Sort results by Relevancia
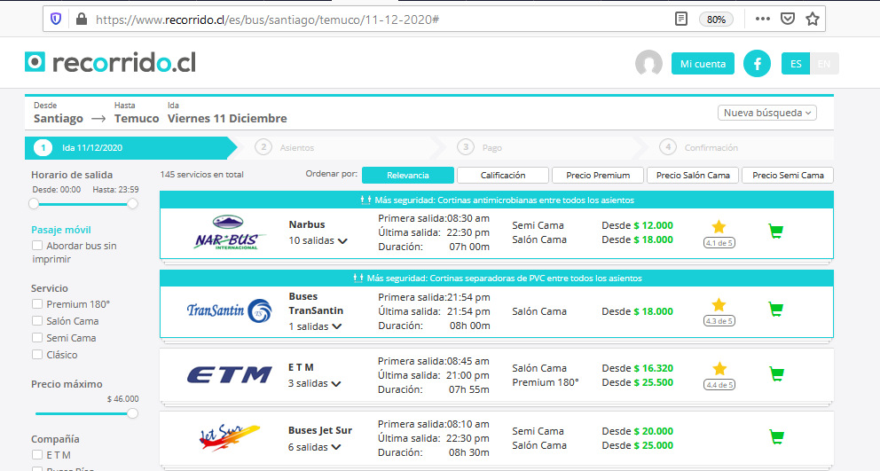The width and height of the screenshot is (880, 471). (x=408, y=175)
